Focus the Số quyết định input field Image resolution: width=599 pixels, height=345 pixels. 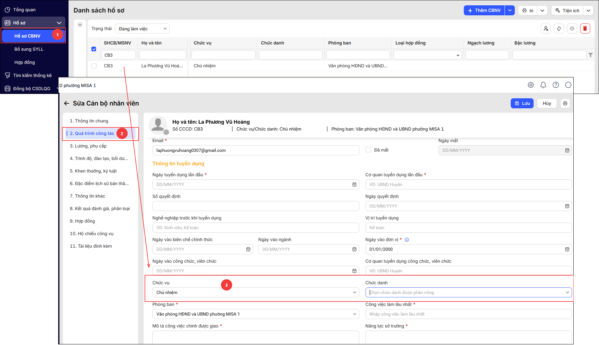click(256, 206)
